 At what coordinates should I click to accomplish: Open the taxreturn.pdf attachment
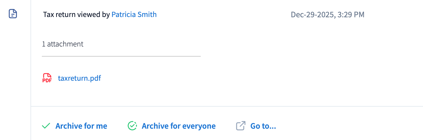click(x=79, y=78)
